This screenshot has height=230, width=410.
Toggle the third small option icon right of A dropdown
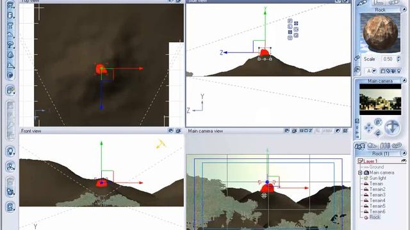tap(393, 71)
